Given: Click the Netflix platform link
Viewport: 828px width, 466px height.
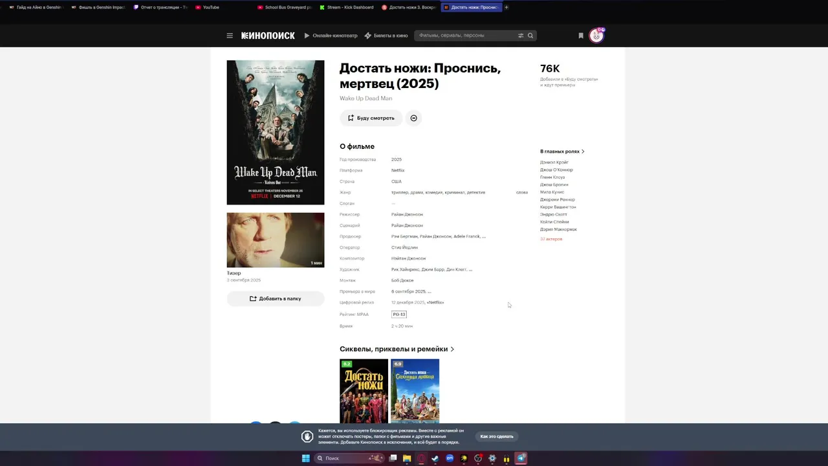Looking at the screenshot, I should [x=398, y=170].
